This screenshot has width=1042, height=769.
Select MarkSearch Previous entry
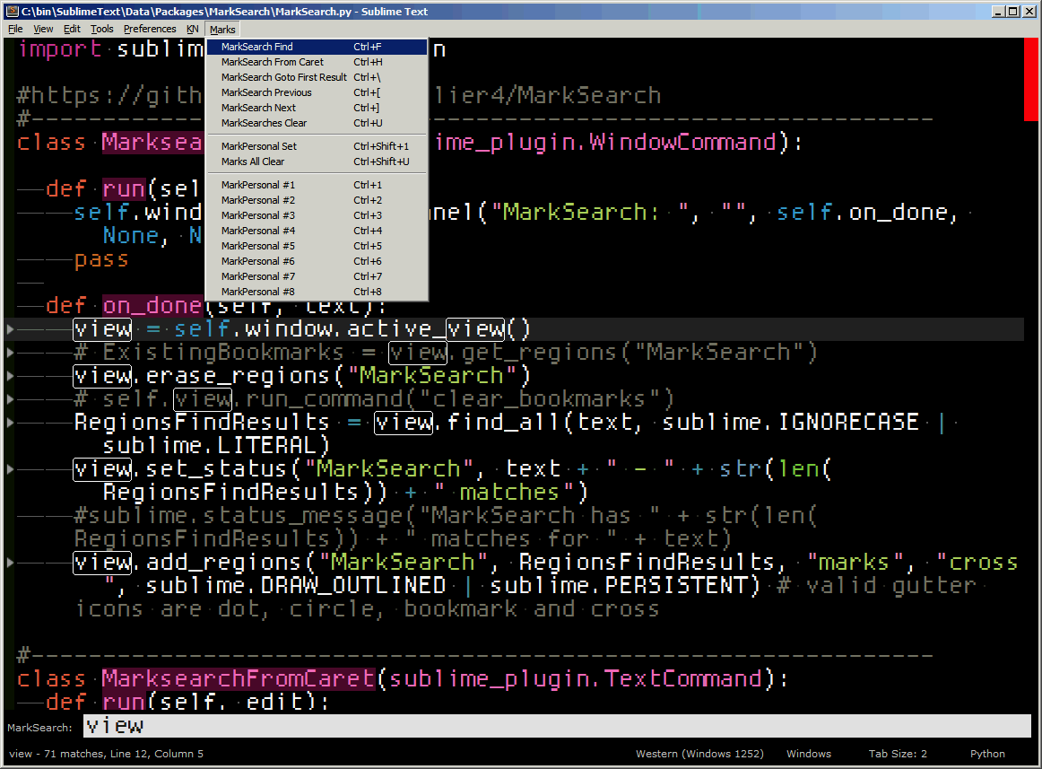[x=317, y=92]
